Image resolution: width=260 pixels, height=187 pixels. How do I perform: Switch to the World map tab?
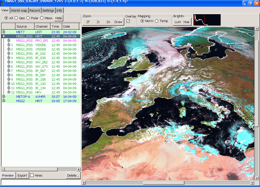(19, 10)
